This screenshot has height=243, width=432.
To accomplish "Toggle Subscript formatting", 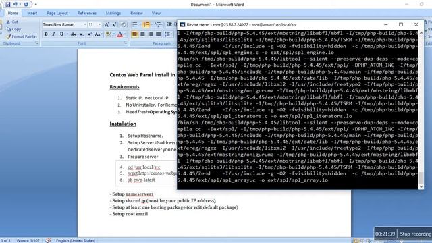I will tap(81, 34).
